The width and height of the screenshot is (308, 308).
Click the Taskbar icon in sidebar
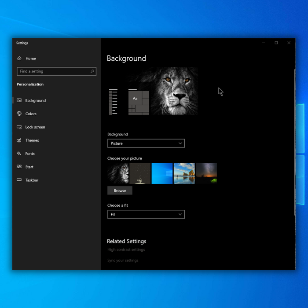pos(19,180)
